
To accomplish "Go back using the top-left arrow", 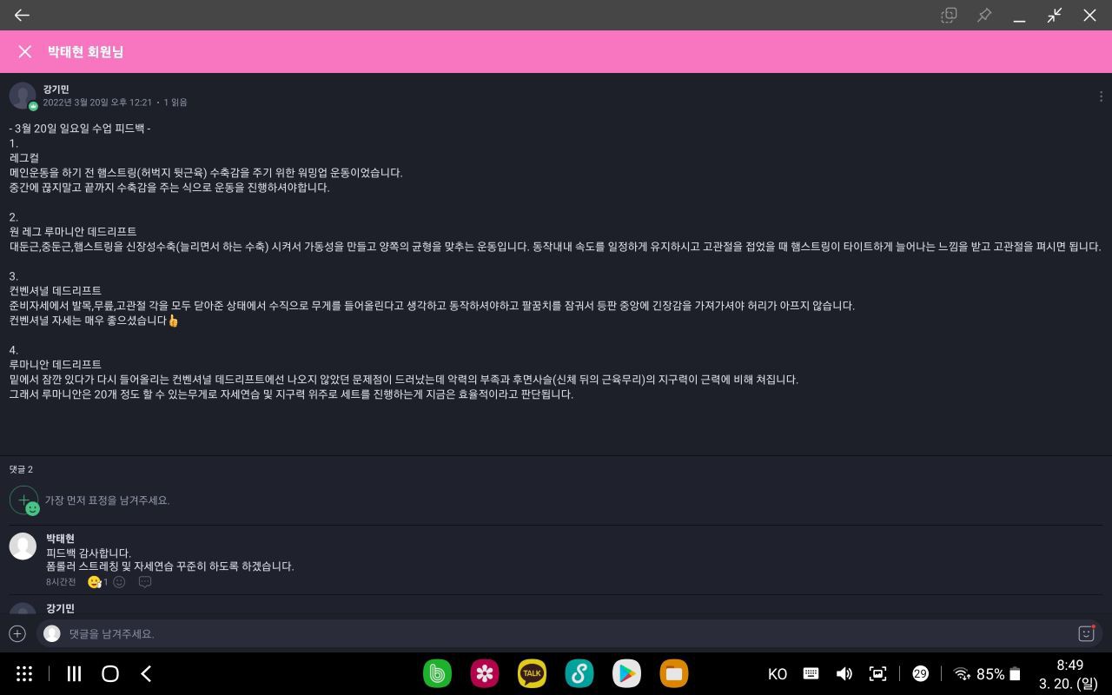I will click(x=22, y=15).
